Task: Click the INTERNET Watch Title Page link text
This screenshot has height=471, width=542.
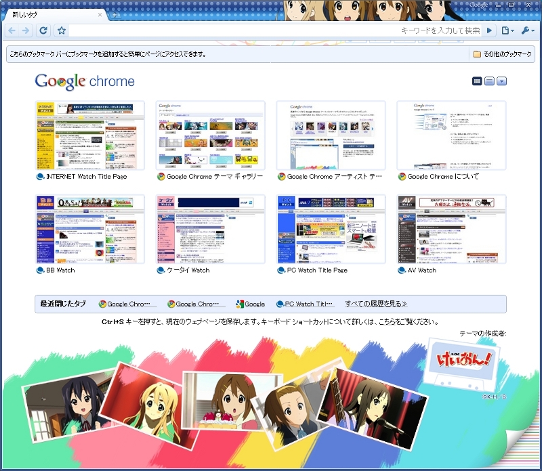Action: (x=87, y=177)
